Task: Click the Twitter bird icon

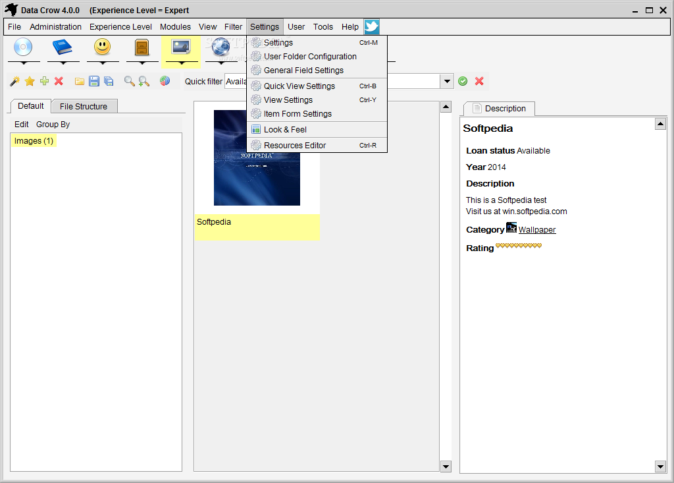Action: (x=372, y=27)
